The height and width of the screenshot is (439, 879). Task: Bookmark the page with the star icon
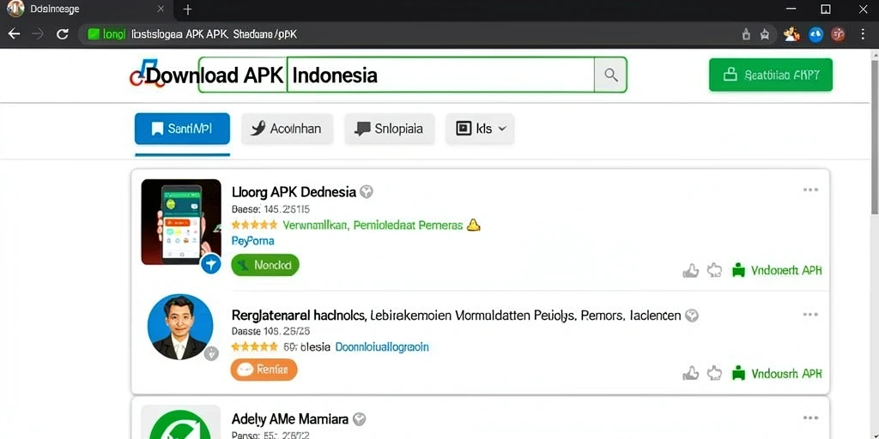point(765,34)
